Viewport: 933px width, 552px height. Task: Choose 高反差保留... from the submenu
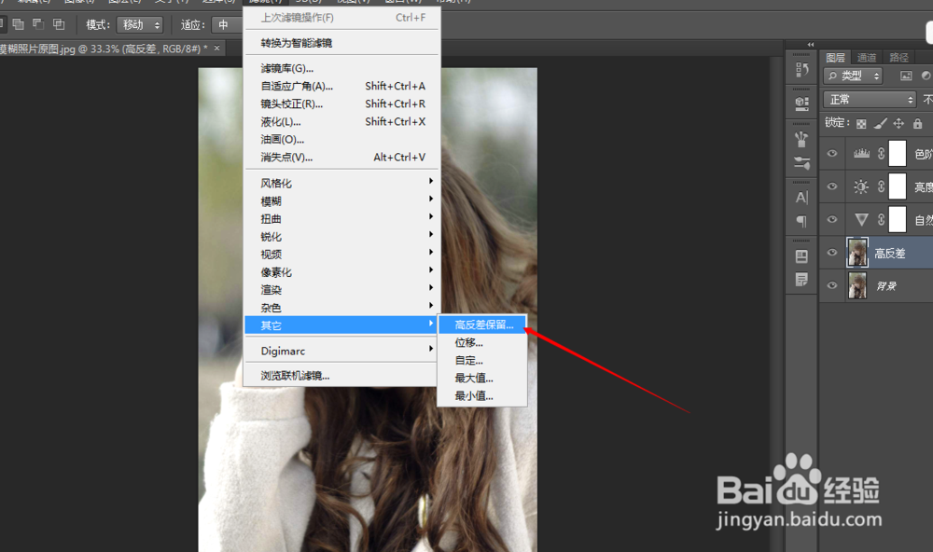482,324
